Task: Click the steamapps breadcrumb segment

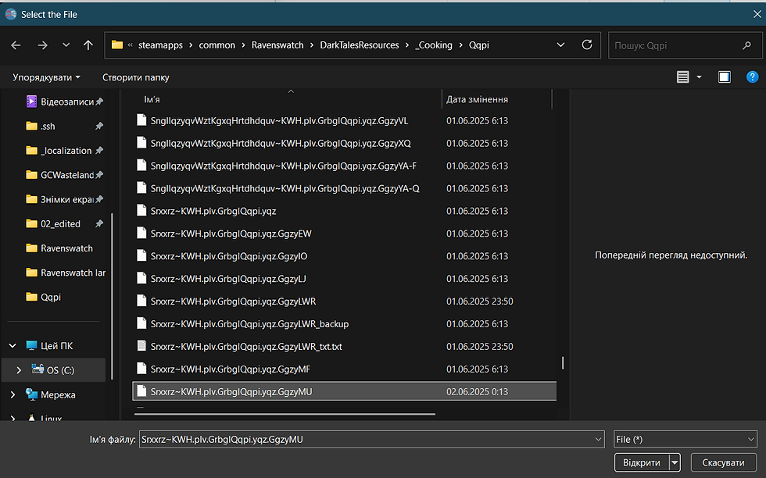Action: click(160, 45)
